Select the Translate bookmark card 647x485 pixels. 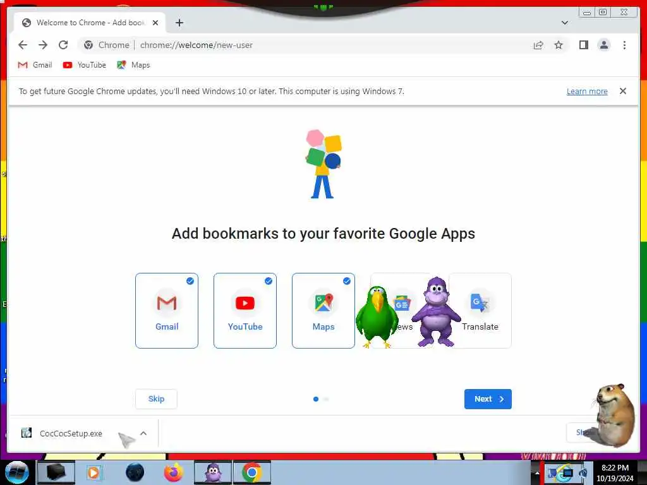tap(480, 311)
